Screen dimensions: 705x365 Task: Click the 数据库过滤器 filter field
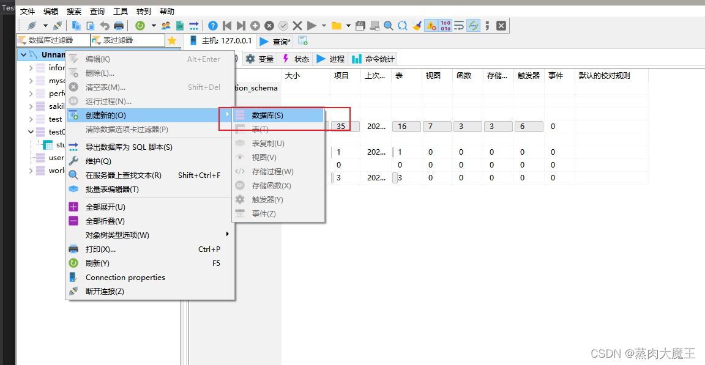tap(53, 40)
